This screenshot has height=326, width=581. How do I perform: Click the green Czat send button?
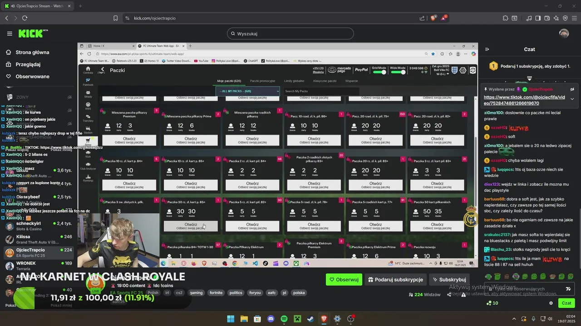pos(566,303)
